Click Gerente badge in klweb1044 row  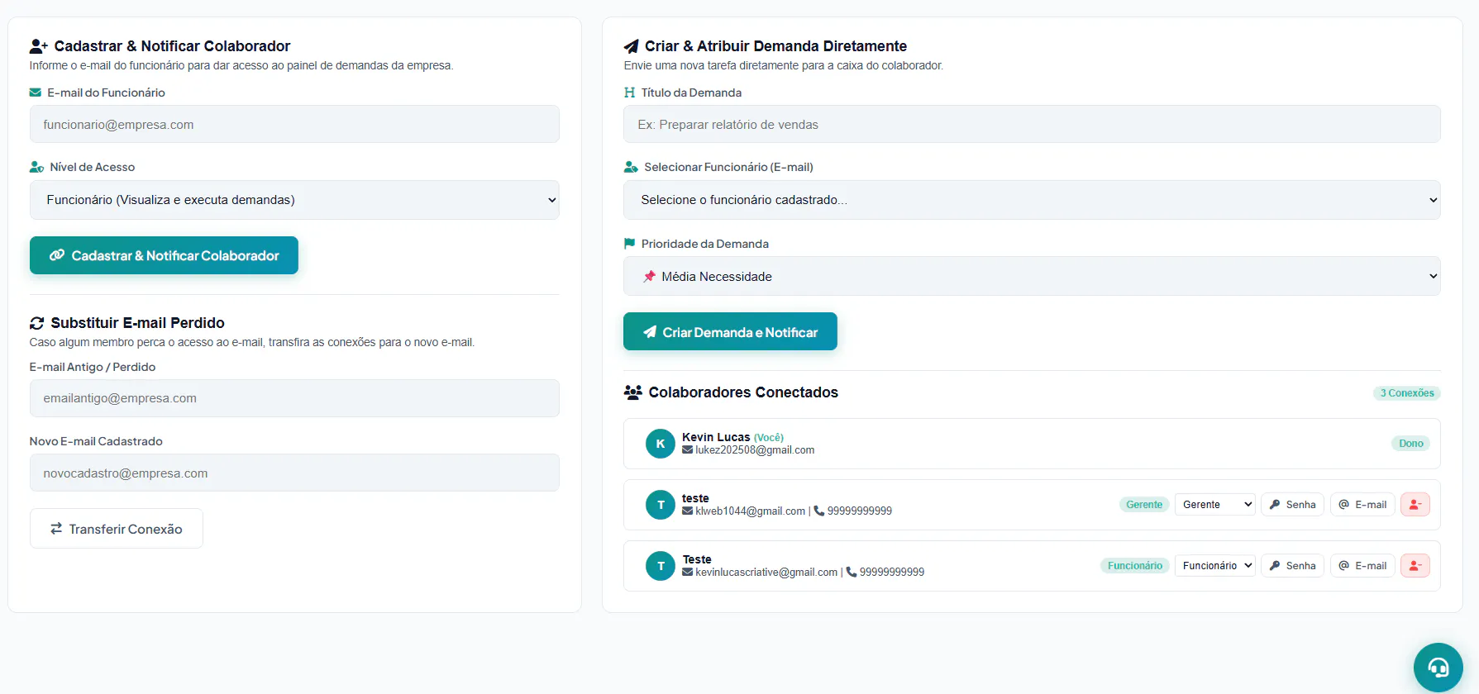1144,505
